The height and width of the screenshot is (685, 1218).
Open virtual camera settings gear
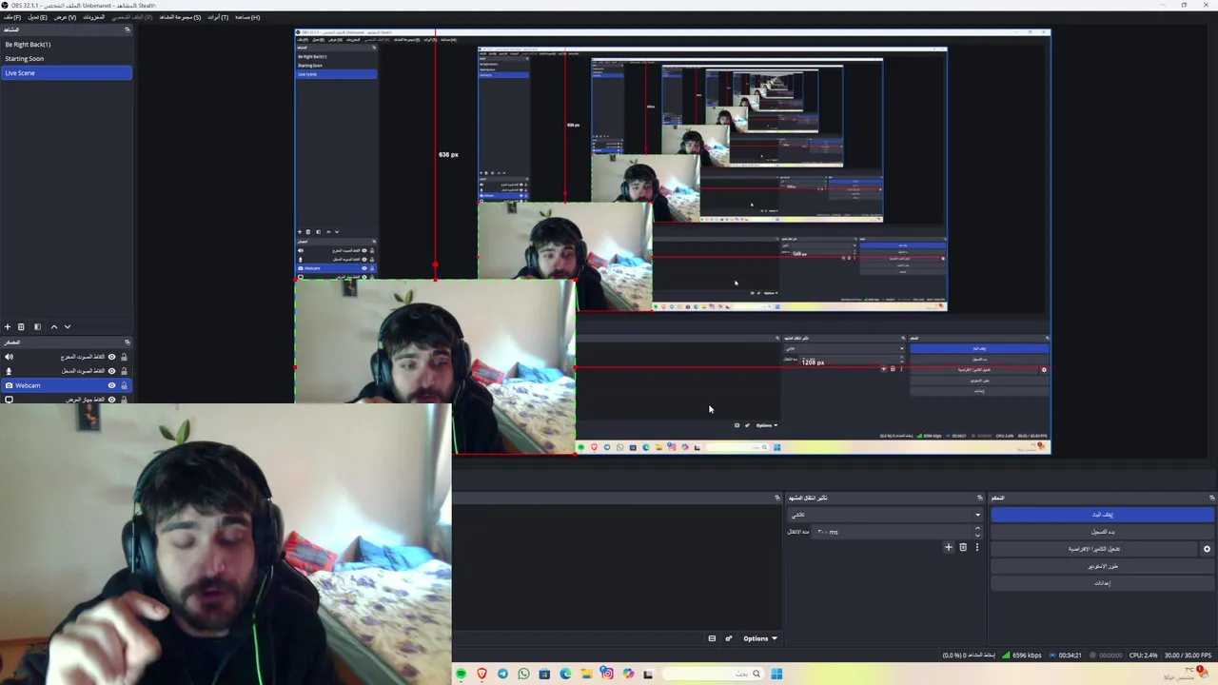pos(1207,549)
